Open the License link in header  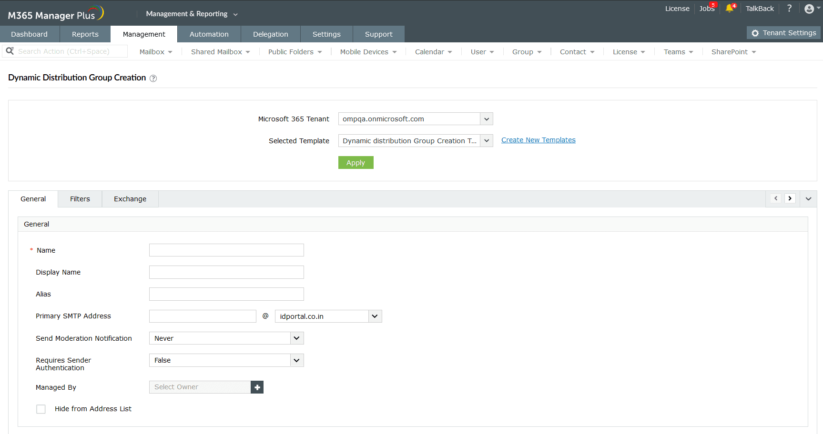(677, 9)
